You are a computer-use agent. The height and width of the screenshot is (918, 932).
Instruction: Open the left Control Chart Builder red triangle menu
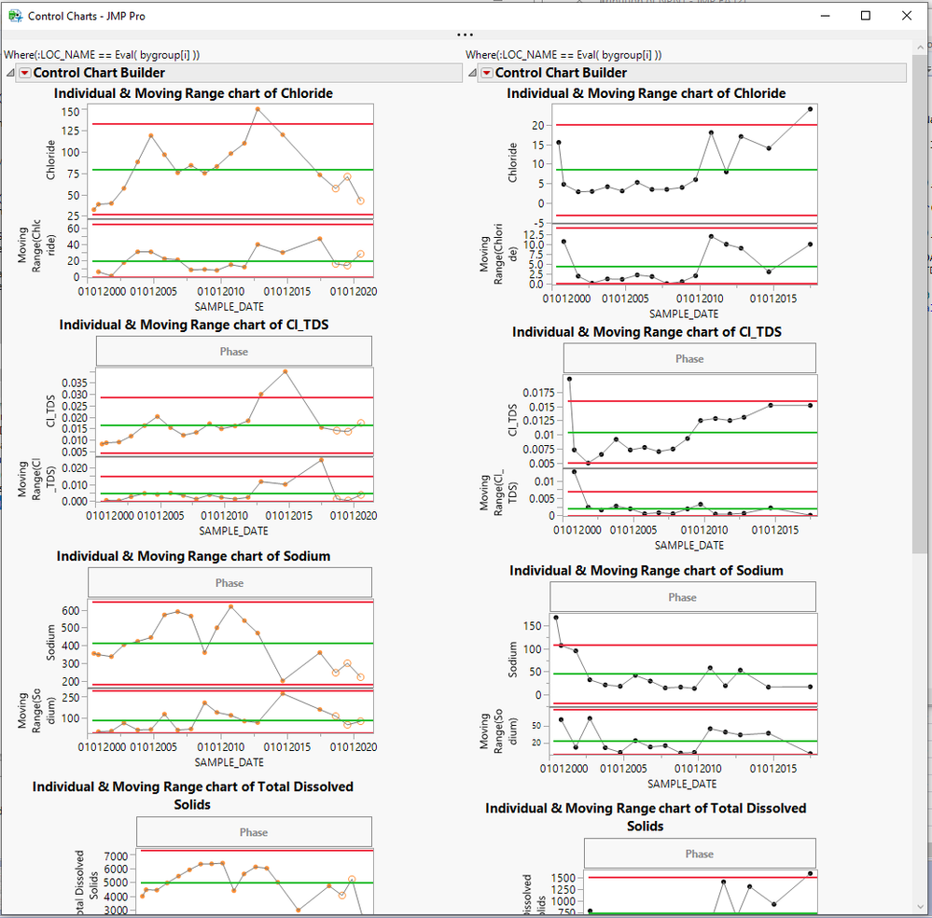(x=25, y=73)
